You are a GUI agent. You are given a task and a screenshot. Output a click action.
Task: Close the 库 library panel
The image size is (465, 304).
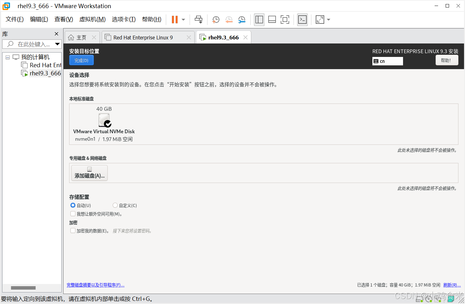point(56,34)
